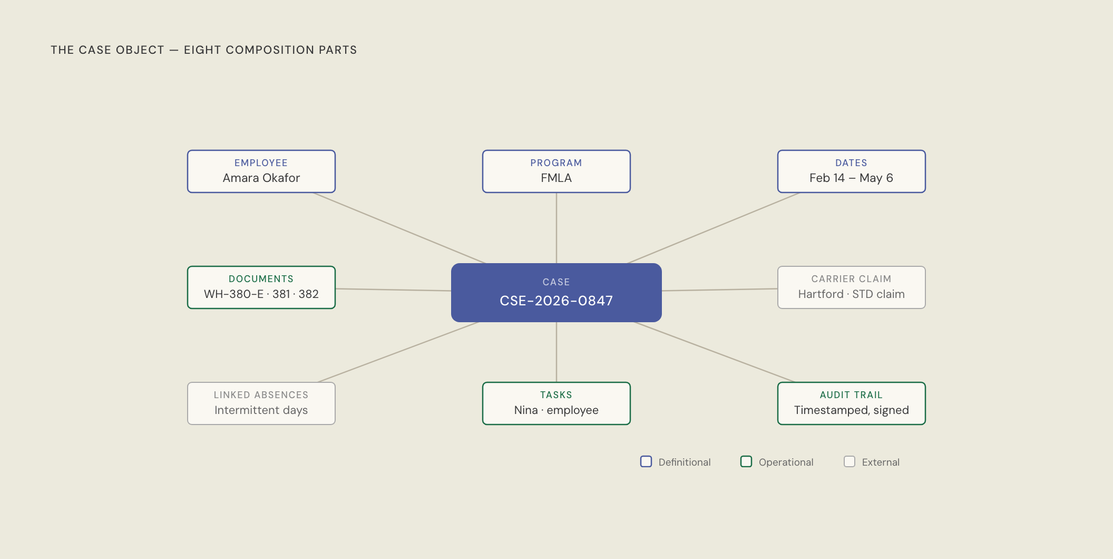Toggle the gray External legend square
The width and height of the screenshot is (1113, 559).
click(849, 461)
